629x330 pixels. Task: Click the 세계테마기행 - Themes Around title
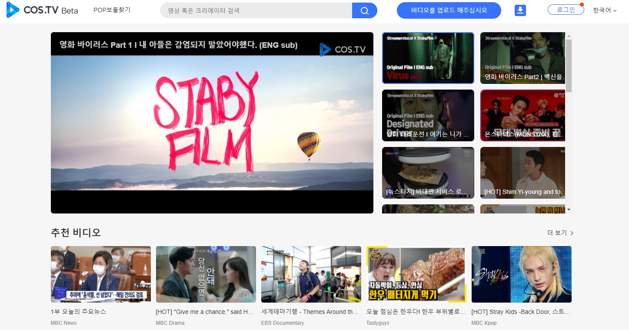click(x=310, y=312)
